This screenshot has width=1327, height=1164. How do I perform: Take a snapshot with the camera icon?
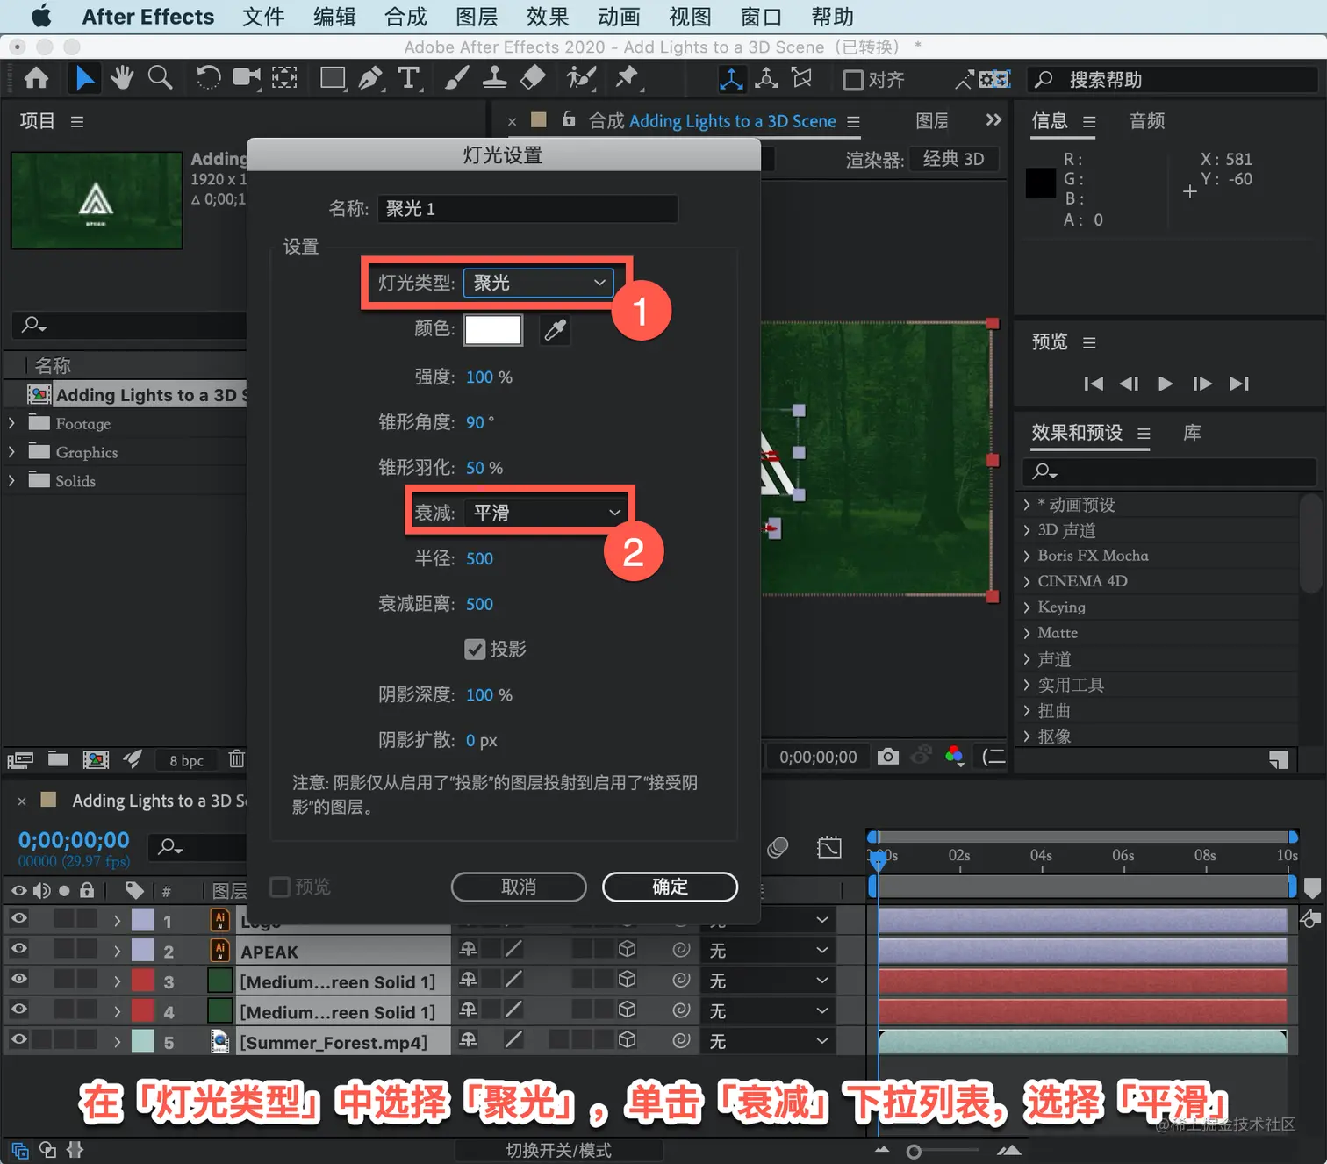click(x=887, y=756)
